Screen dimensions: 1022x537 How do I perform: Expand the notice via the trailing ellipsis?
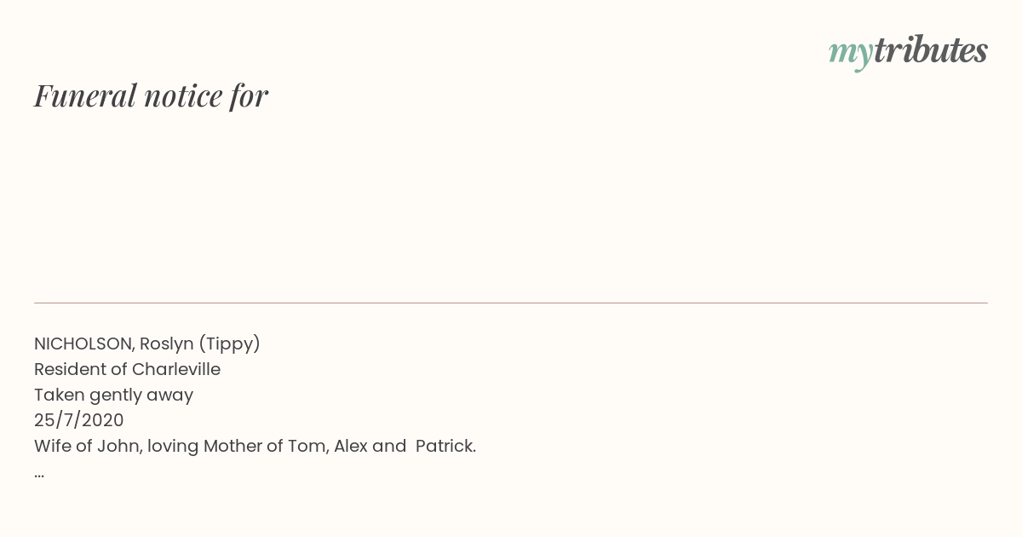[x=39, y=474]
